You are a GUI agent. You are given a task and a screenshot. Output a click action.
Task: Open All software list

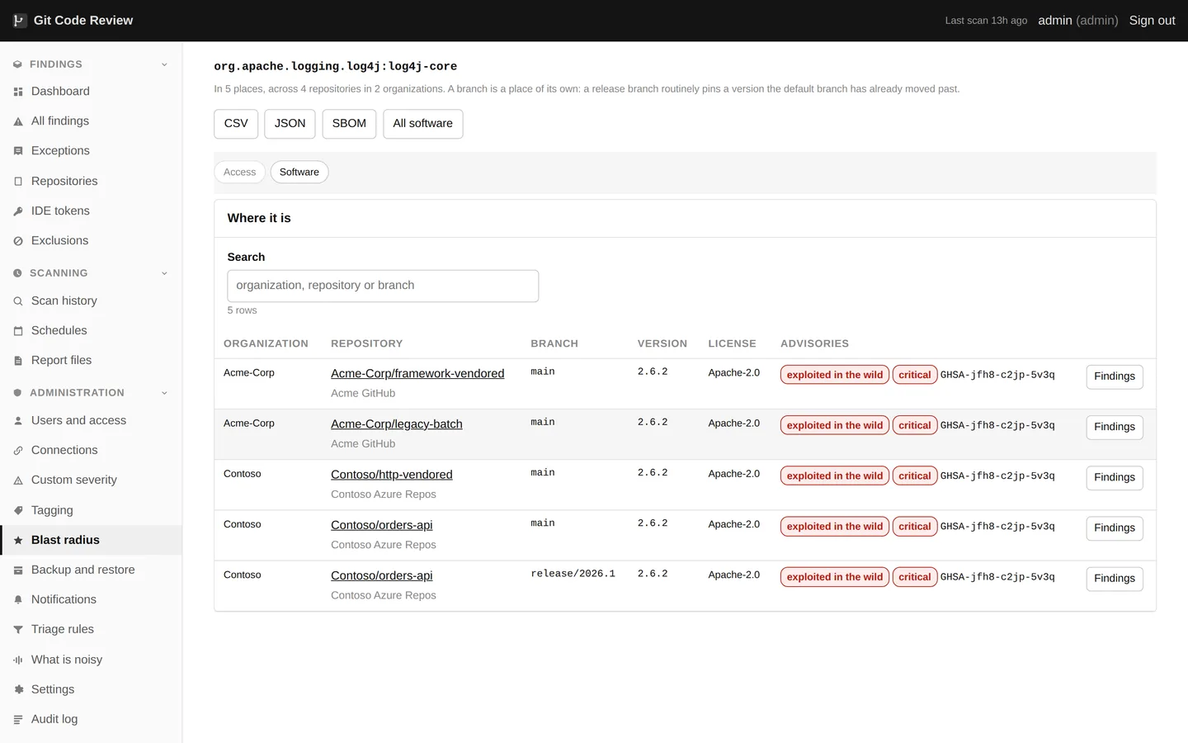423,124
